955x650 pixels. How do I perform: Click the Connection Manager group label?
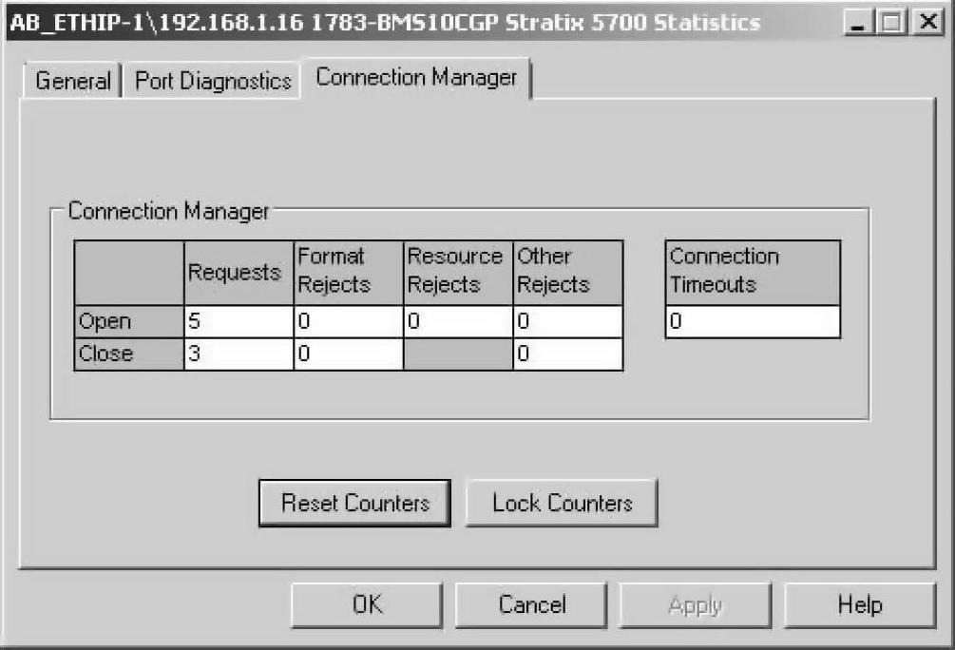point(168,211)
